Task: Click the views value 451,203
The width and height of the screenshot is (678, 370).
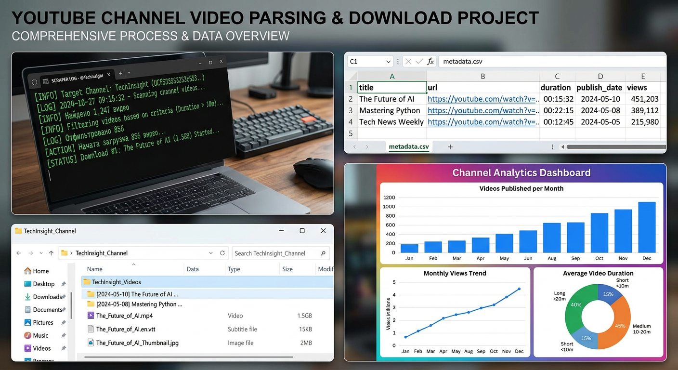Action: [644, 99]
